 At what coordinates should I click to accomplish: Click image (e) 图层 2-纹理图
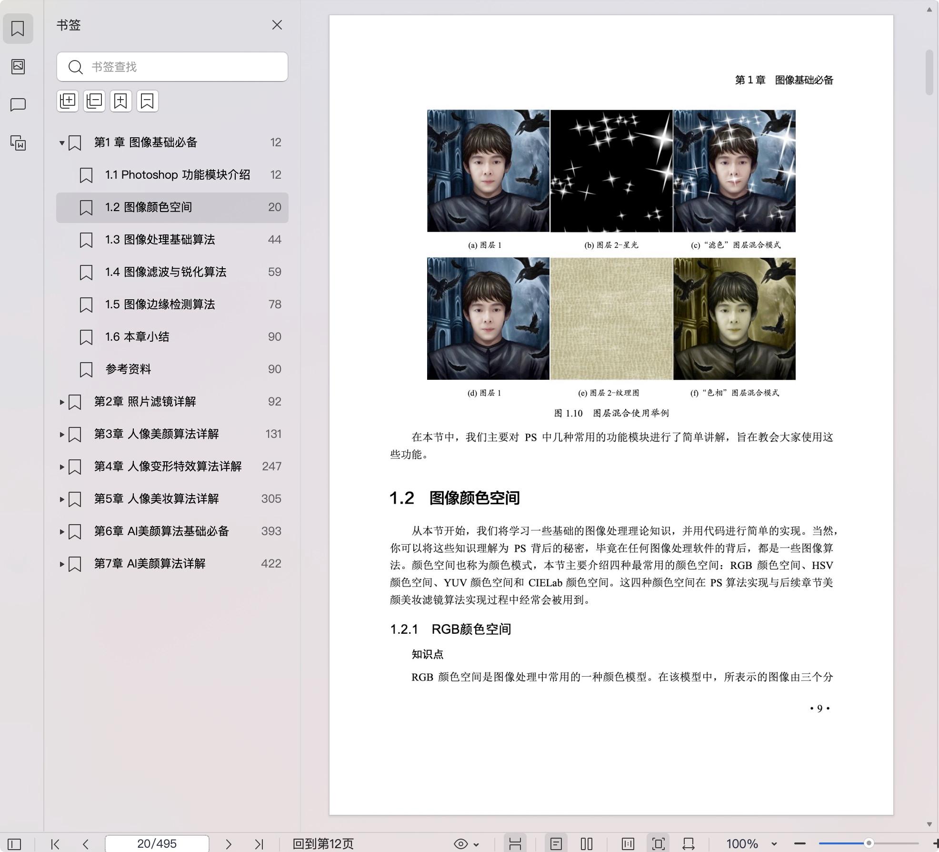tap(611, 319)
